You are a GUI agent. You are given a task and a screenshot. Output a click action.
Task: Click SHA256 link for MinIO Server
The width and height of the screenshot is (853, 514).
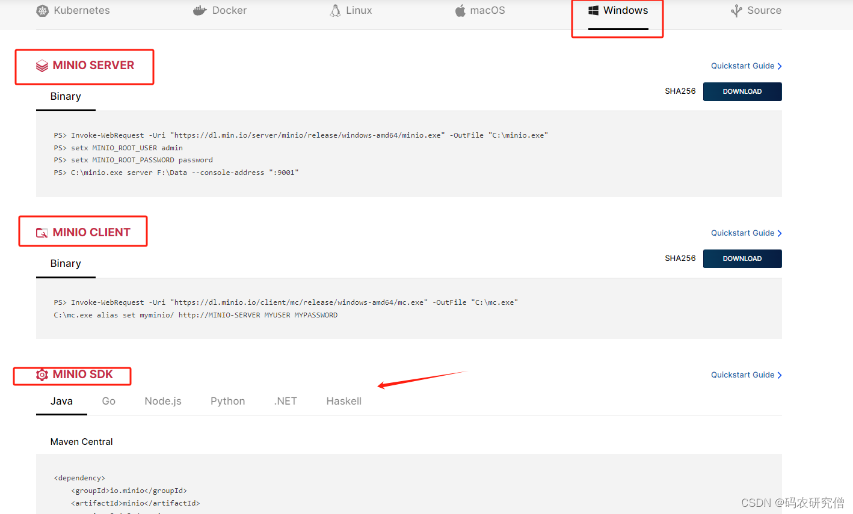click(x=680, y=91)
